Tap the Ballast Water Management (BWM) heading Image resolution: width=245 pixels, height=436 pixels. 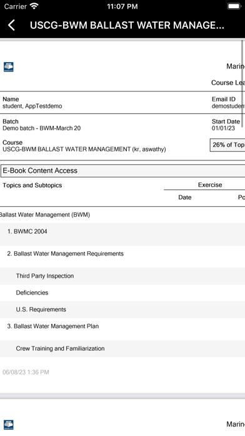[44, 215]
